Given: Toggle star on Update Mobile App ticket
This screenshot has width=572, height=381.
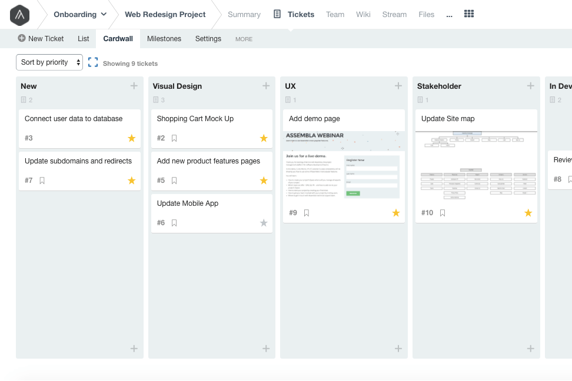Looking at the screenshot, I should 264,223.
